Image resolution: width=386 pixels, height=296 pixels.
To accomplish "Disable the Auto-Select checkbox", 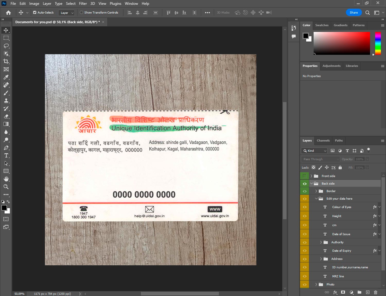I will (x=35, y=12).
